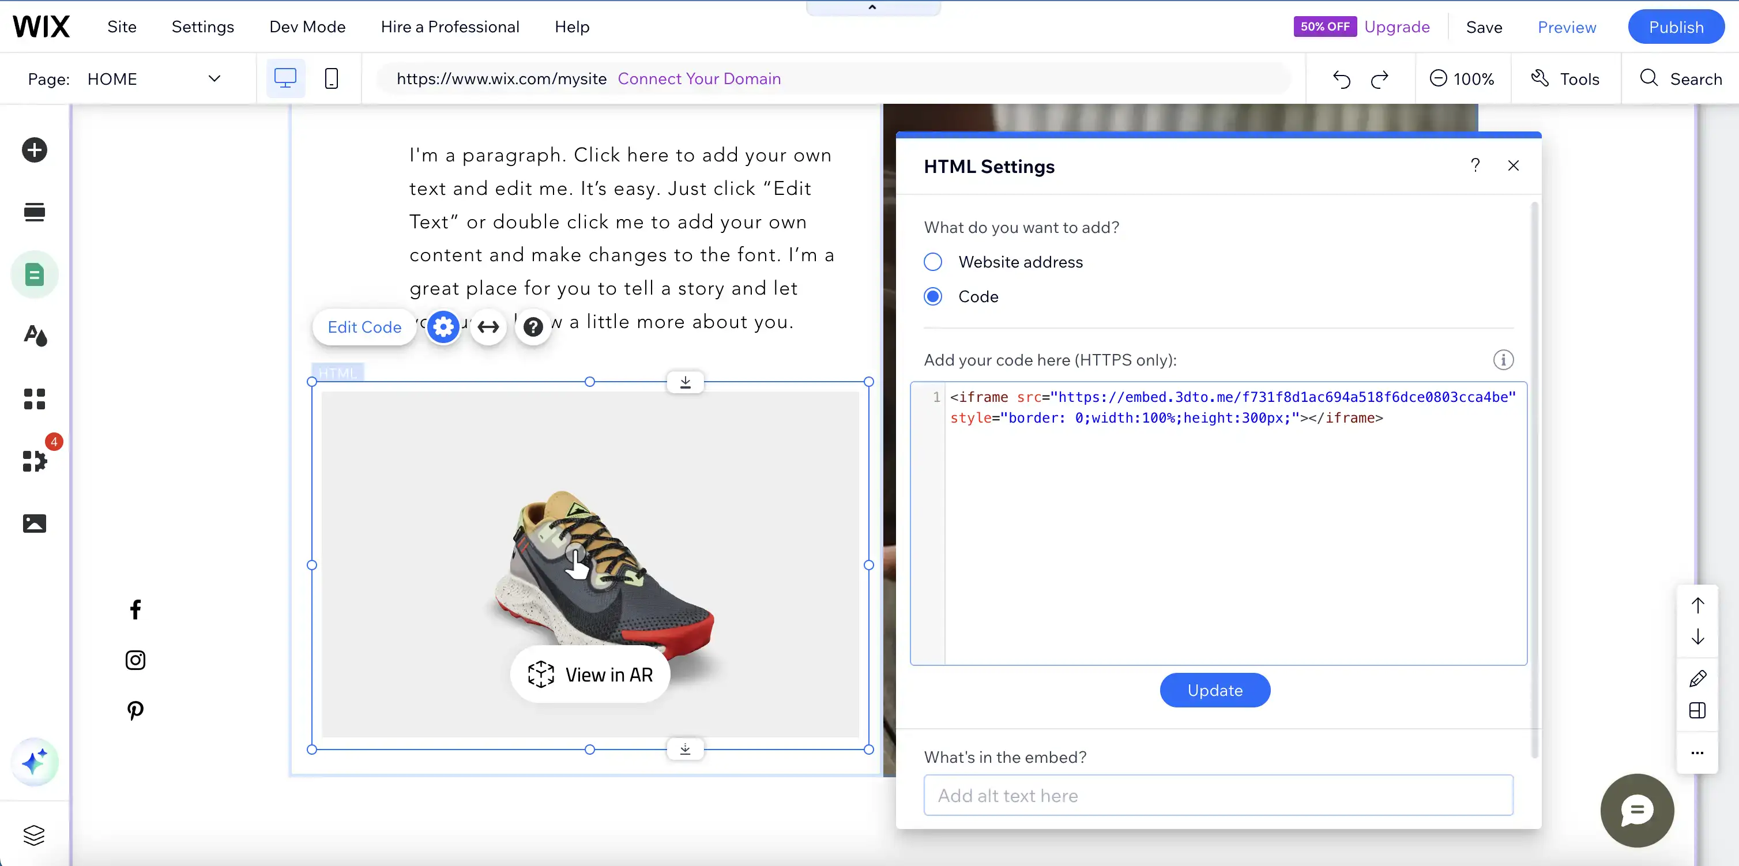Click the Dev Mode menu item

[x=307, y=25]
